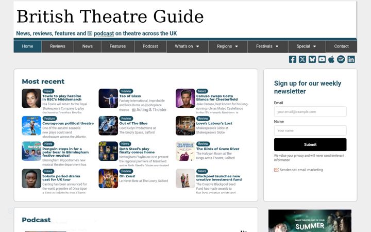Screen dimensions: 371x232
Task: Click the Towle portrait thumbnail
Action: (x=31, y=98)
